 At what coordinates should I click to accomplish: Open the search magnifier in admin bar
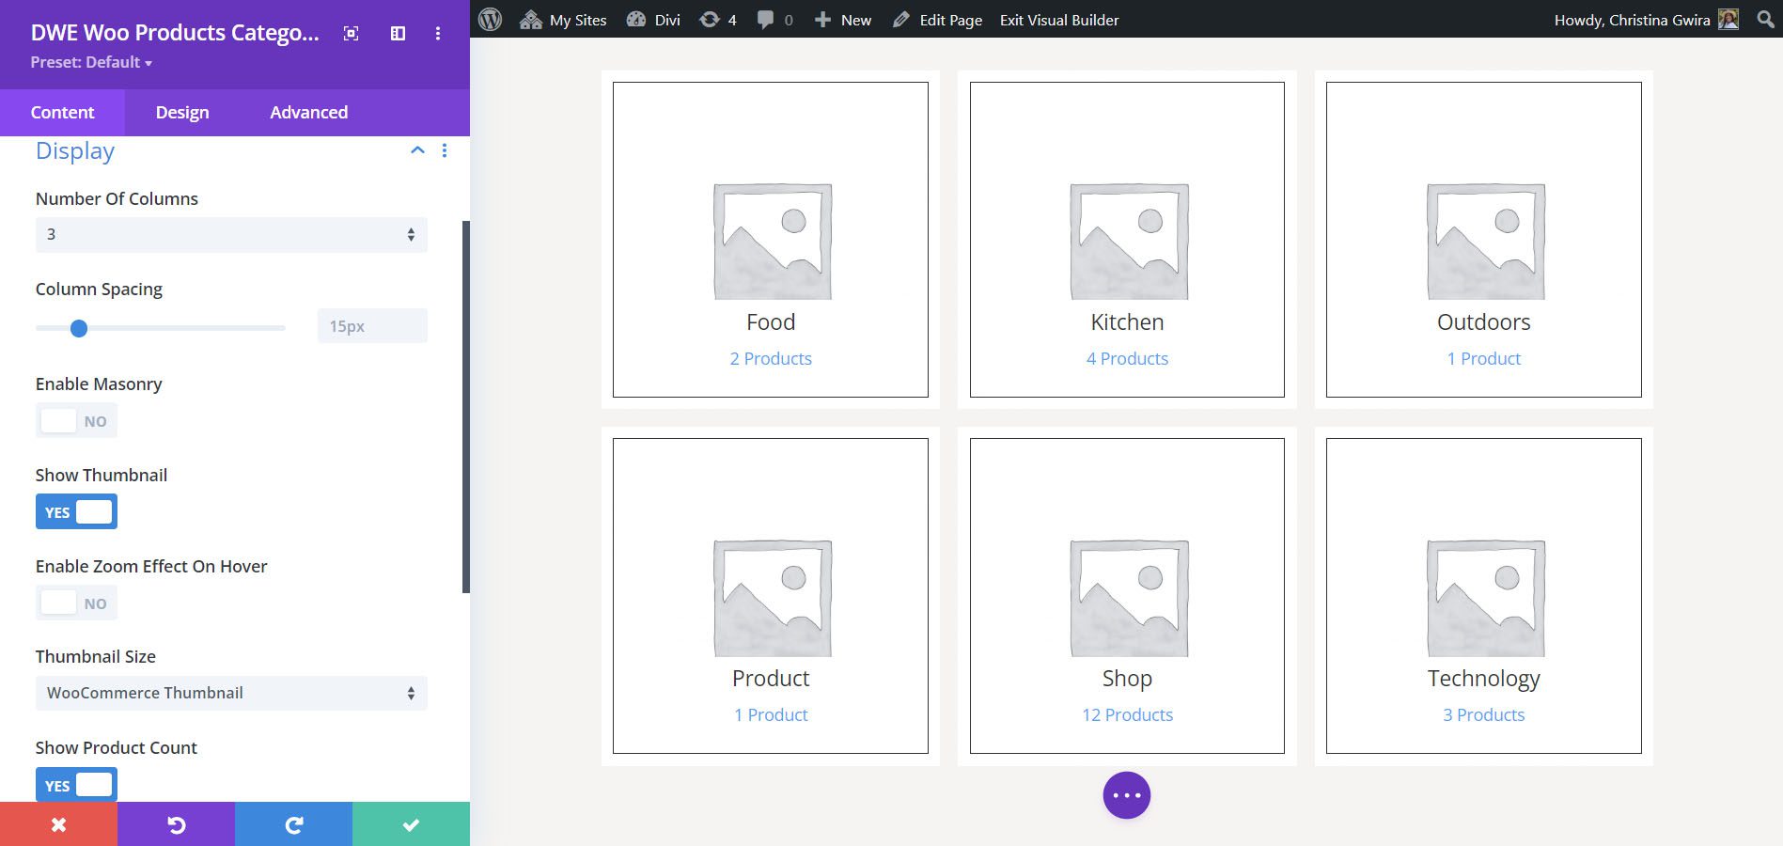pos(1765,20)
